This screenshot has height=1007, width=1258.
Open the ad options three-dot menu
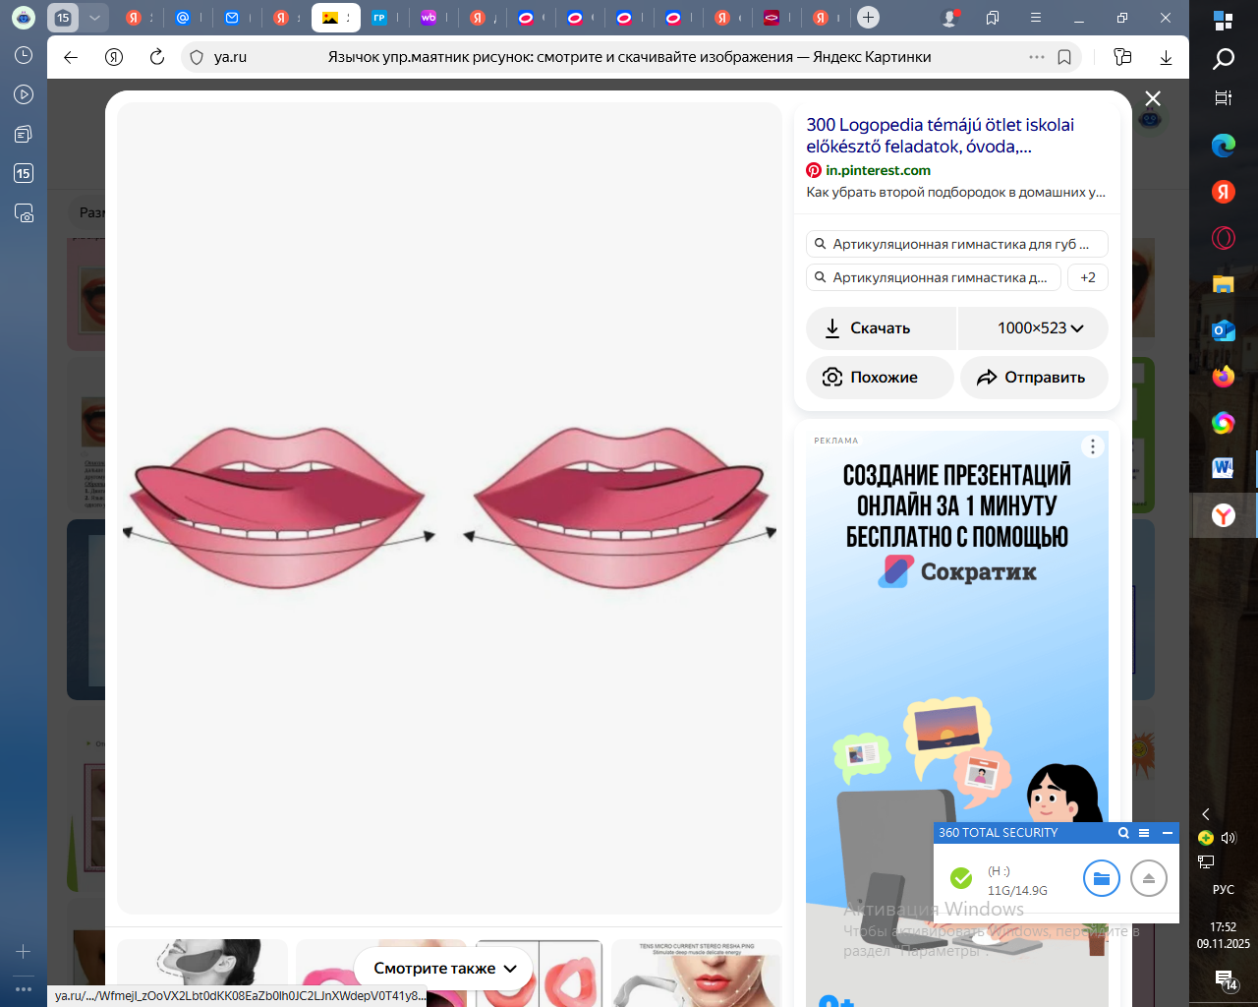coord(1092,446)
